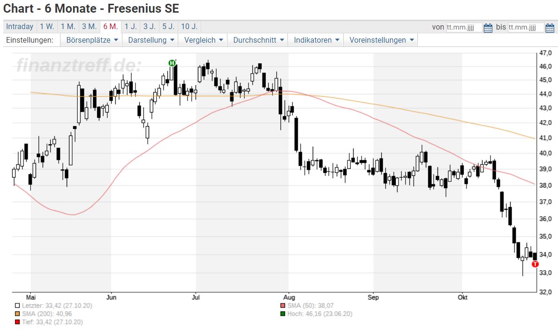Click the white Letzter legend swatch
Screen dimensions: 558x333
[17, 306]
